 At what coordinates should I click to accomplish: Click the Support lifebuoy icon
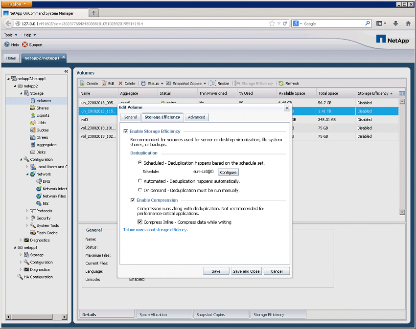24,44
